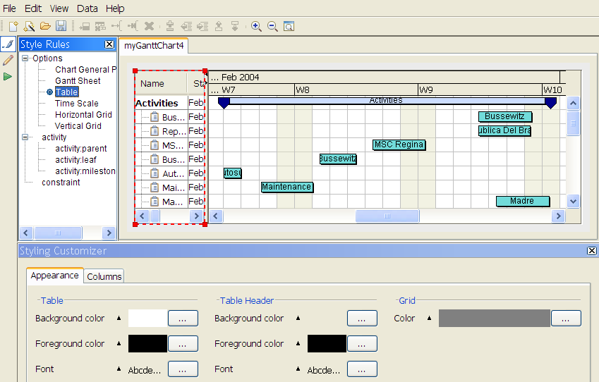Close the Style Rules panel
This screenshot has width=599, height=382.
[109, 44]
